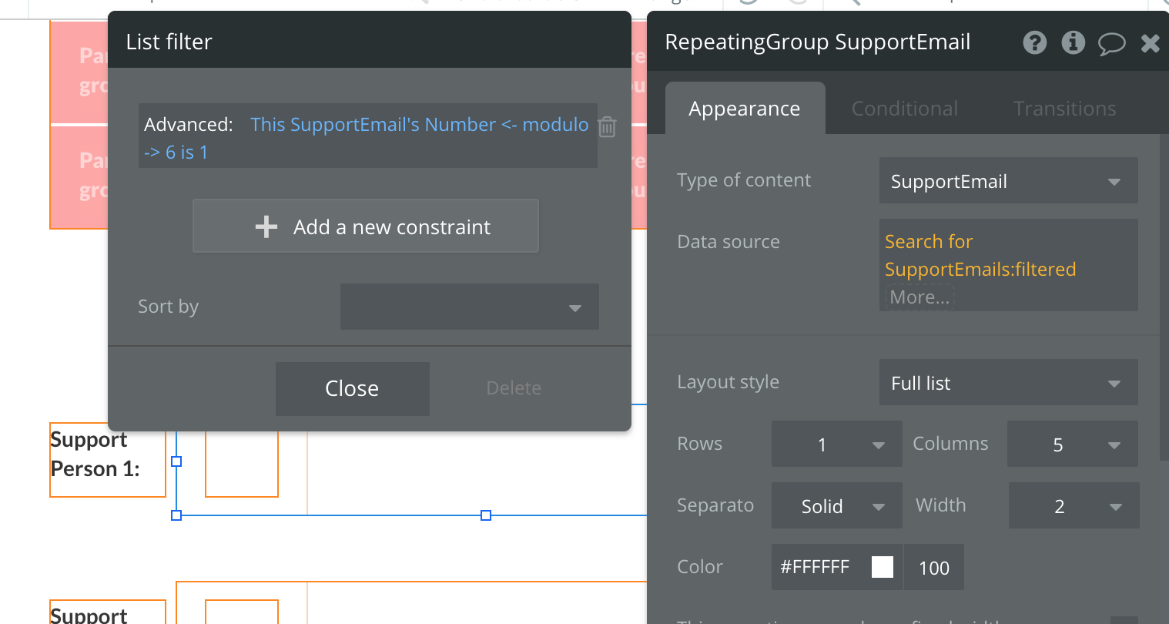Screen dimensions: 1169x624
Task: Click the plus icon for new constraint
Action: pyautogui.click(x=266, y=226)
